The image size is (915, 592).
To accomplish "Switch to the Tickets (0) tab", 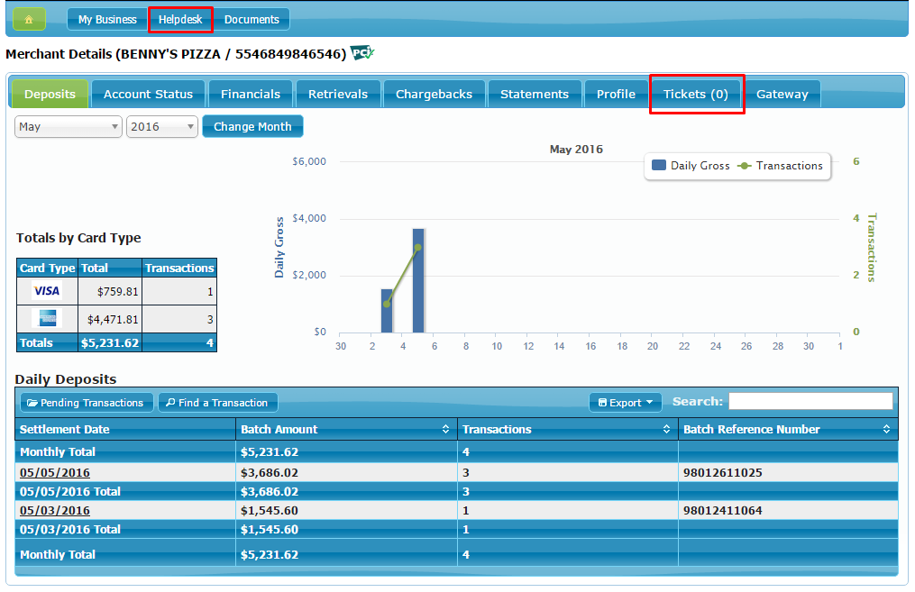I will [x=696, y=94].
